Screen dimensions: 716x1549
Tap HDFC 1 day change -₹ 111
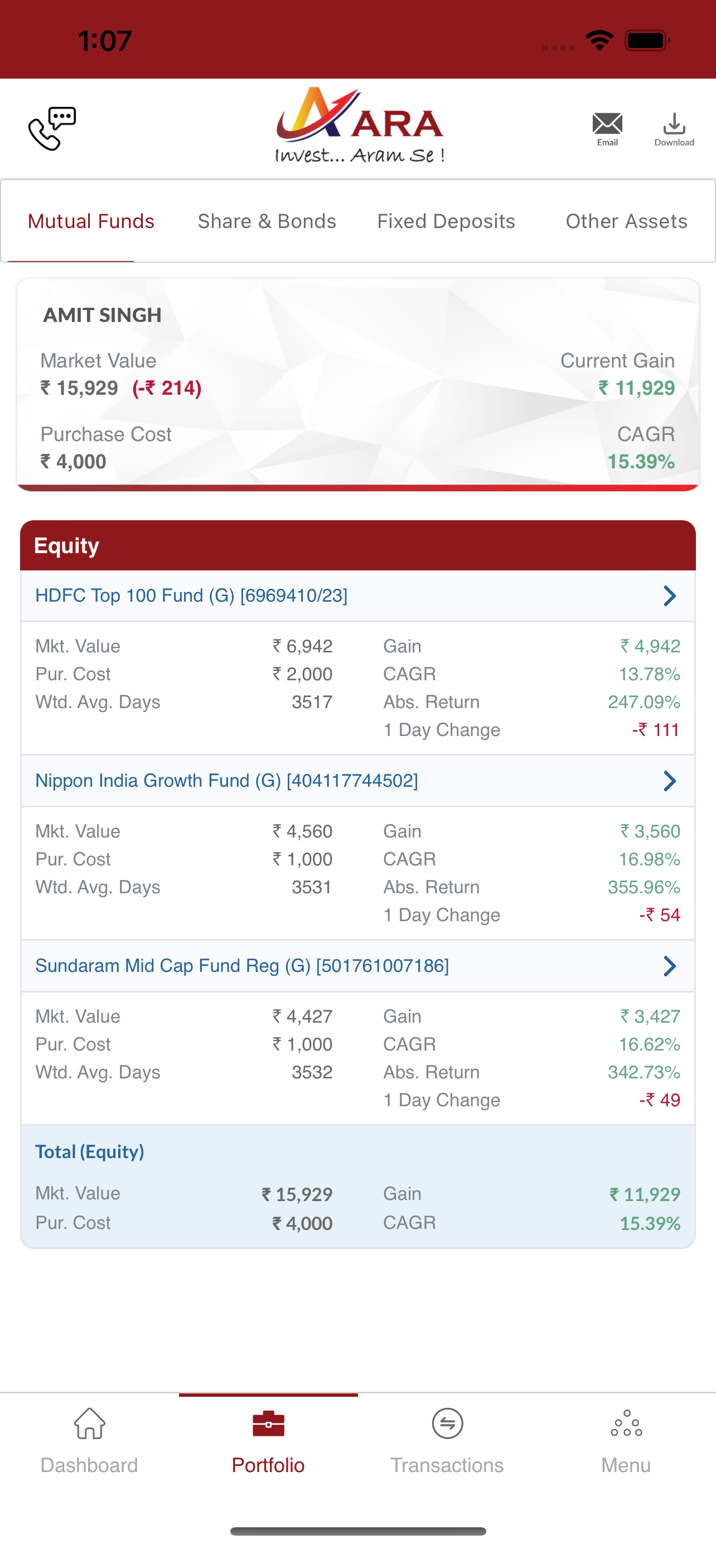pyautogui.click(x=656, y=730)
